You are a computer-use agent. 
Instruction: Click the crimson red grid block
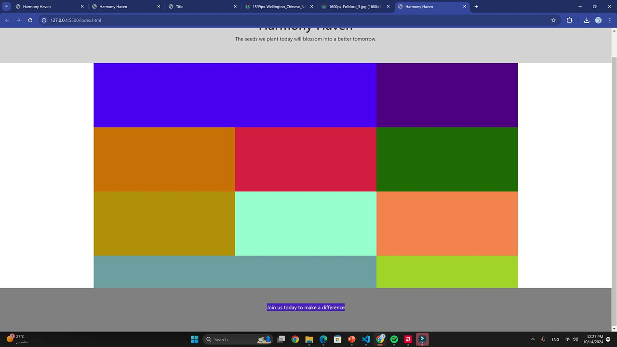coord(306,160)
